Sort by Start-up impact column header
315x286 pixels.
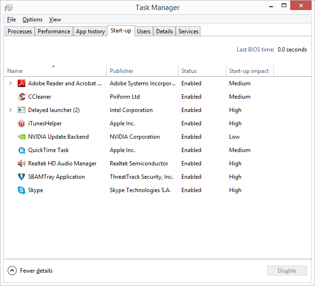coord(249,71)
